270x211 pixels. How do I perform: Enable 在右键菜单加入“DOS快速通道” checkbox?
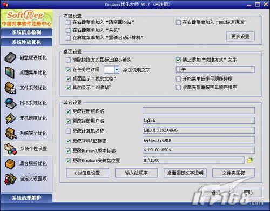pos(178,23)
